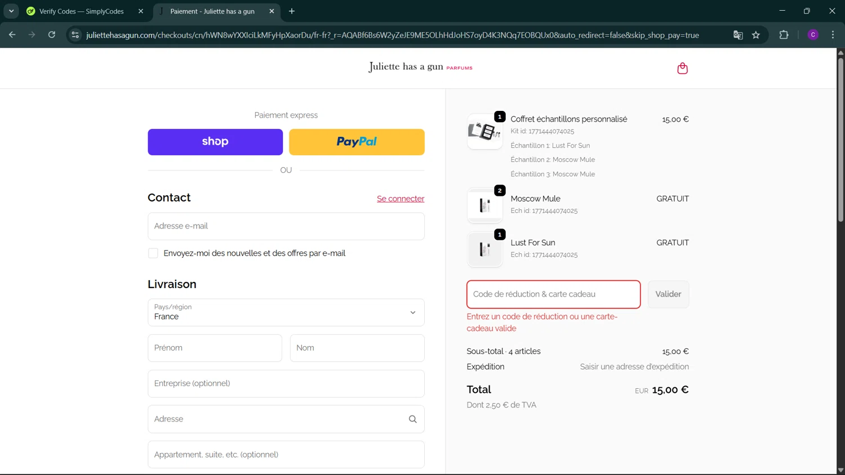Focus the Adresse field
845x475 pixels.
pyautogui.click(x=286, y=419)
